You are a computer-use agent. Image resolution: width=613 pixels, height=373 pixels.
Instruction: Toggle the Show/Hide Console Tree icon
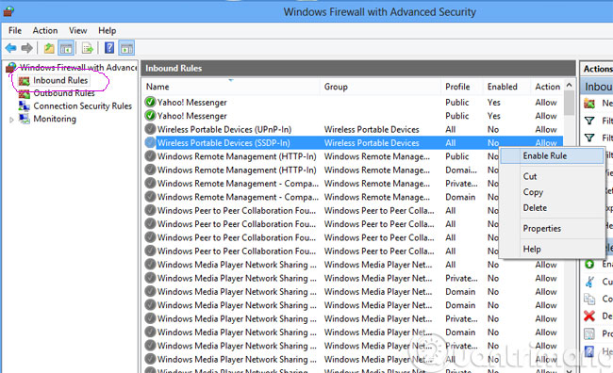[66, 48]
